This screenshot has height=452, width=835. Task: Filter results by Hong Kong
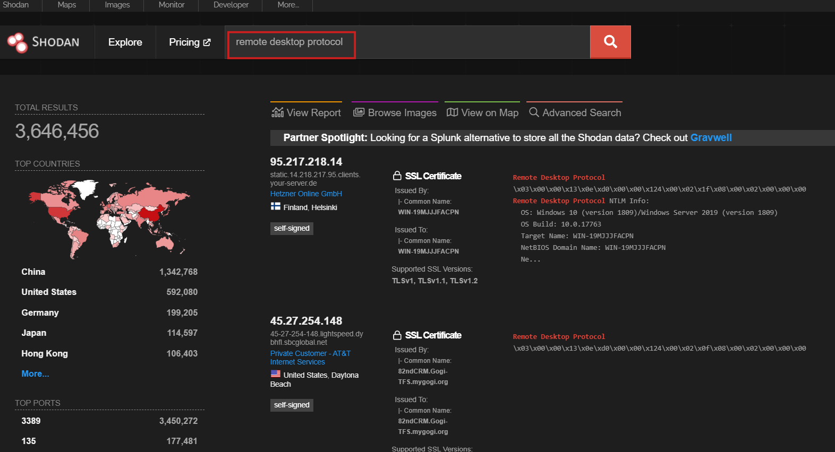coord(45,353)
